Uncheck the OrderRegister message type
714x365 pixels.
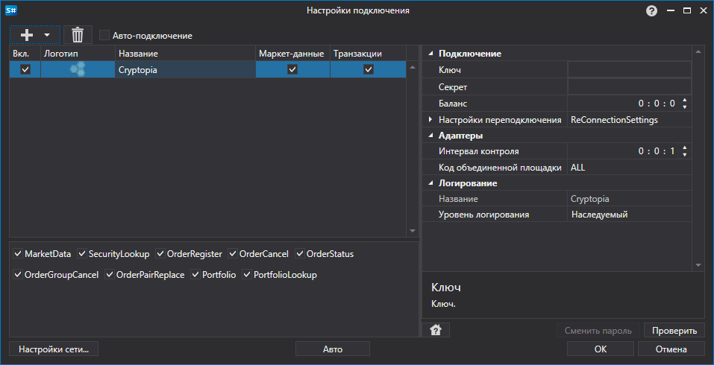coord(160,253)
